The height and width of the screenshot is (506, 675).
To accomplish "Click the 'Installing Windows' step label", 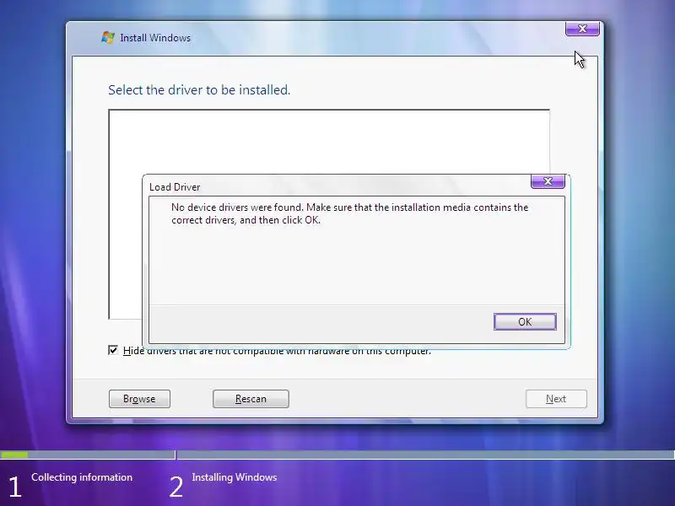I will [x=235, y=477].
